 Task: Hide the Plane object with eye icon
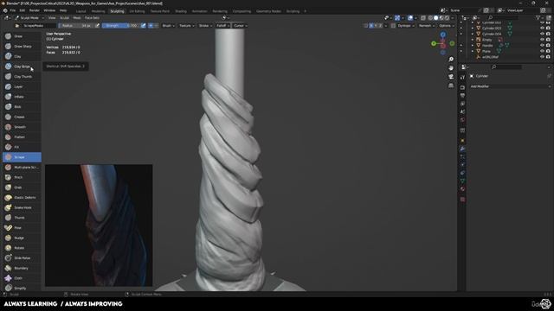click(542, 51)
